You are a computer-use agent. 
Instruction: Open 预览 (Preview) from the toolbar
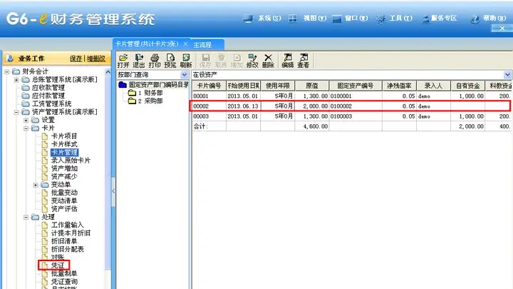click(170, 61)
